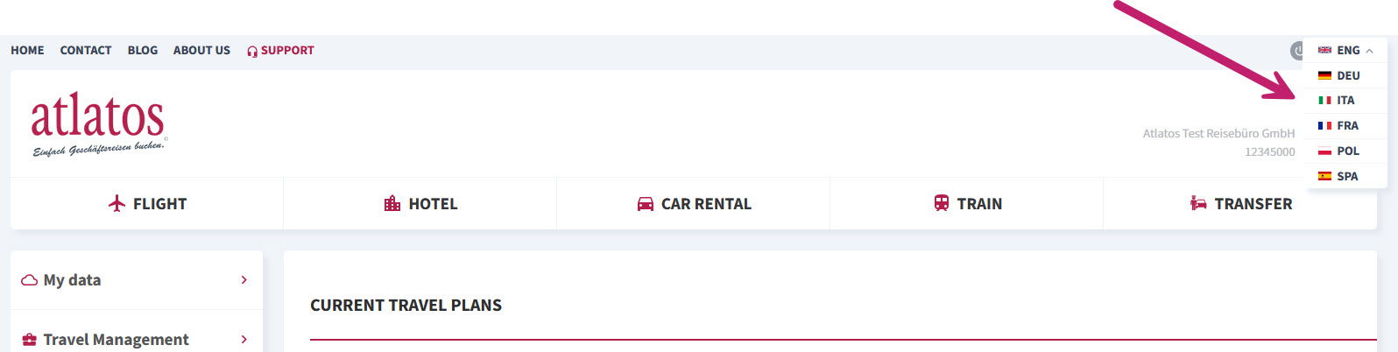Screen dimensions: 1398x352
Task: Click the train icon
Action: point(942,203)
